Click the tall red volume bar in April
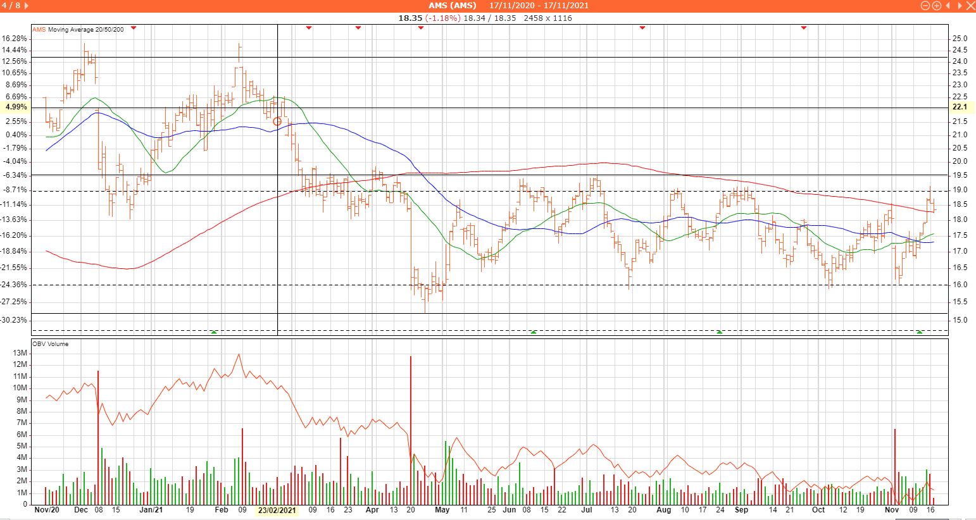The width and height of the screenshot is (976, 520). point(411,430)
